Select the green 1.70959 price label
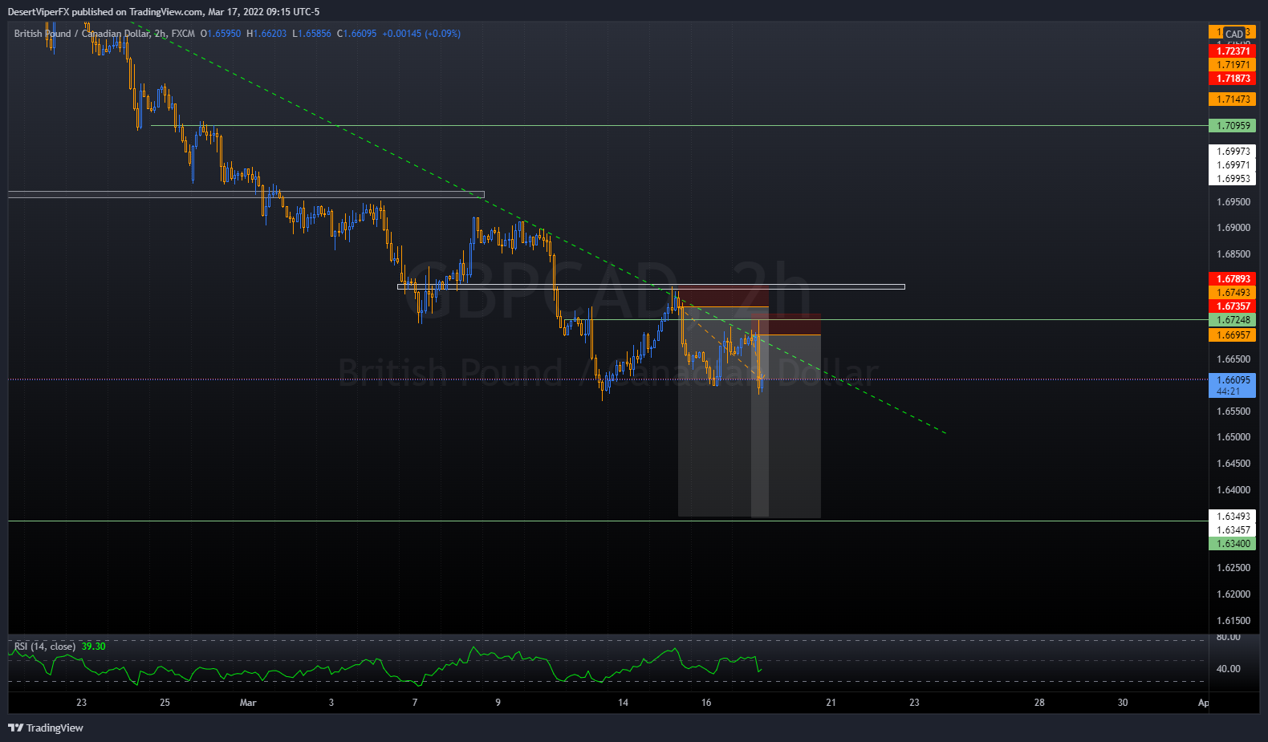Viewport: 1268px width, 742px height. pyautogui.click(x=1232, y=126)
